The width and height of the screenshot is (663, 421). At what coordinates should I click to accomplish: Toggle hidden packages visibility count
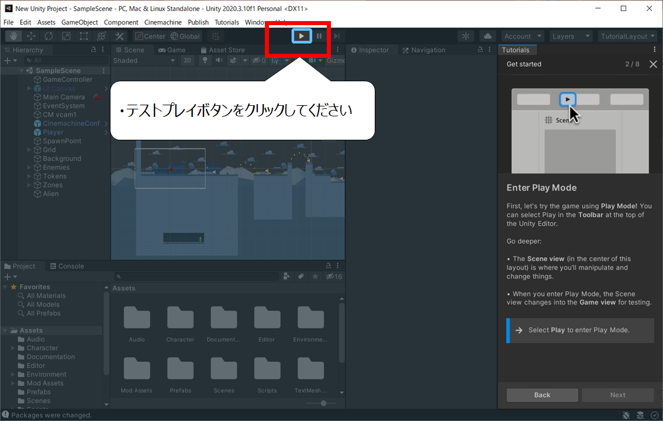334,277
